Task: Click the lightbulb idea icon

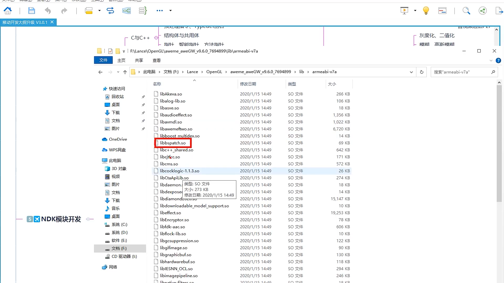Action: click(426, 10)
